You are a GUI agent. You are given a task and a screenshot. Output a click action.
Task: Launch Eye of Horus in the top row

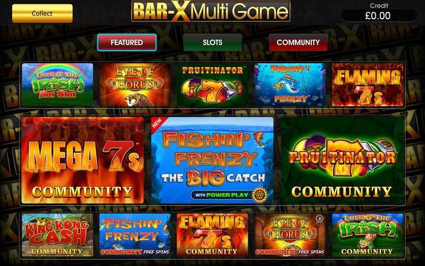point(135,85)
